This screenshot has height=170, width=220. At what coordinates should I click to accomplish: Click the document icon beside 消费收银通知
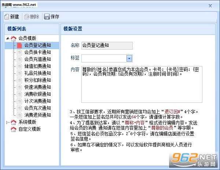tap(19, 94)
